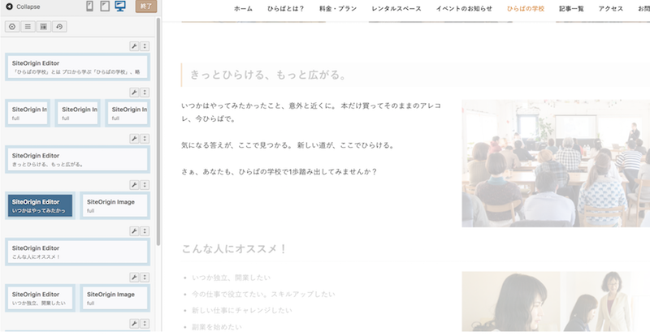Viewport: 650px width, 336px height.
Task: Click the イベントのお知らせ navigation link
Action: point(463,8)
